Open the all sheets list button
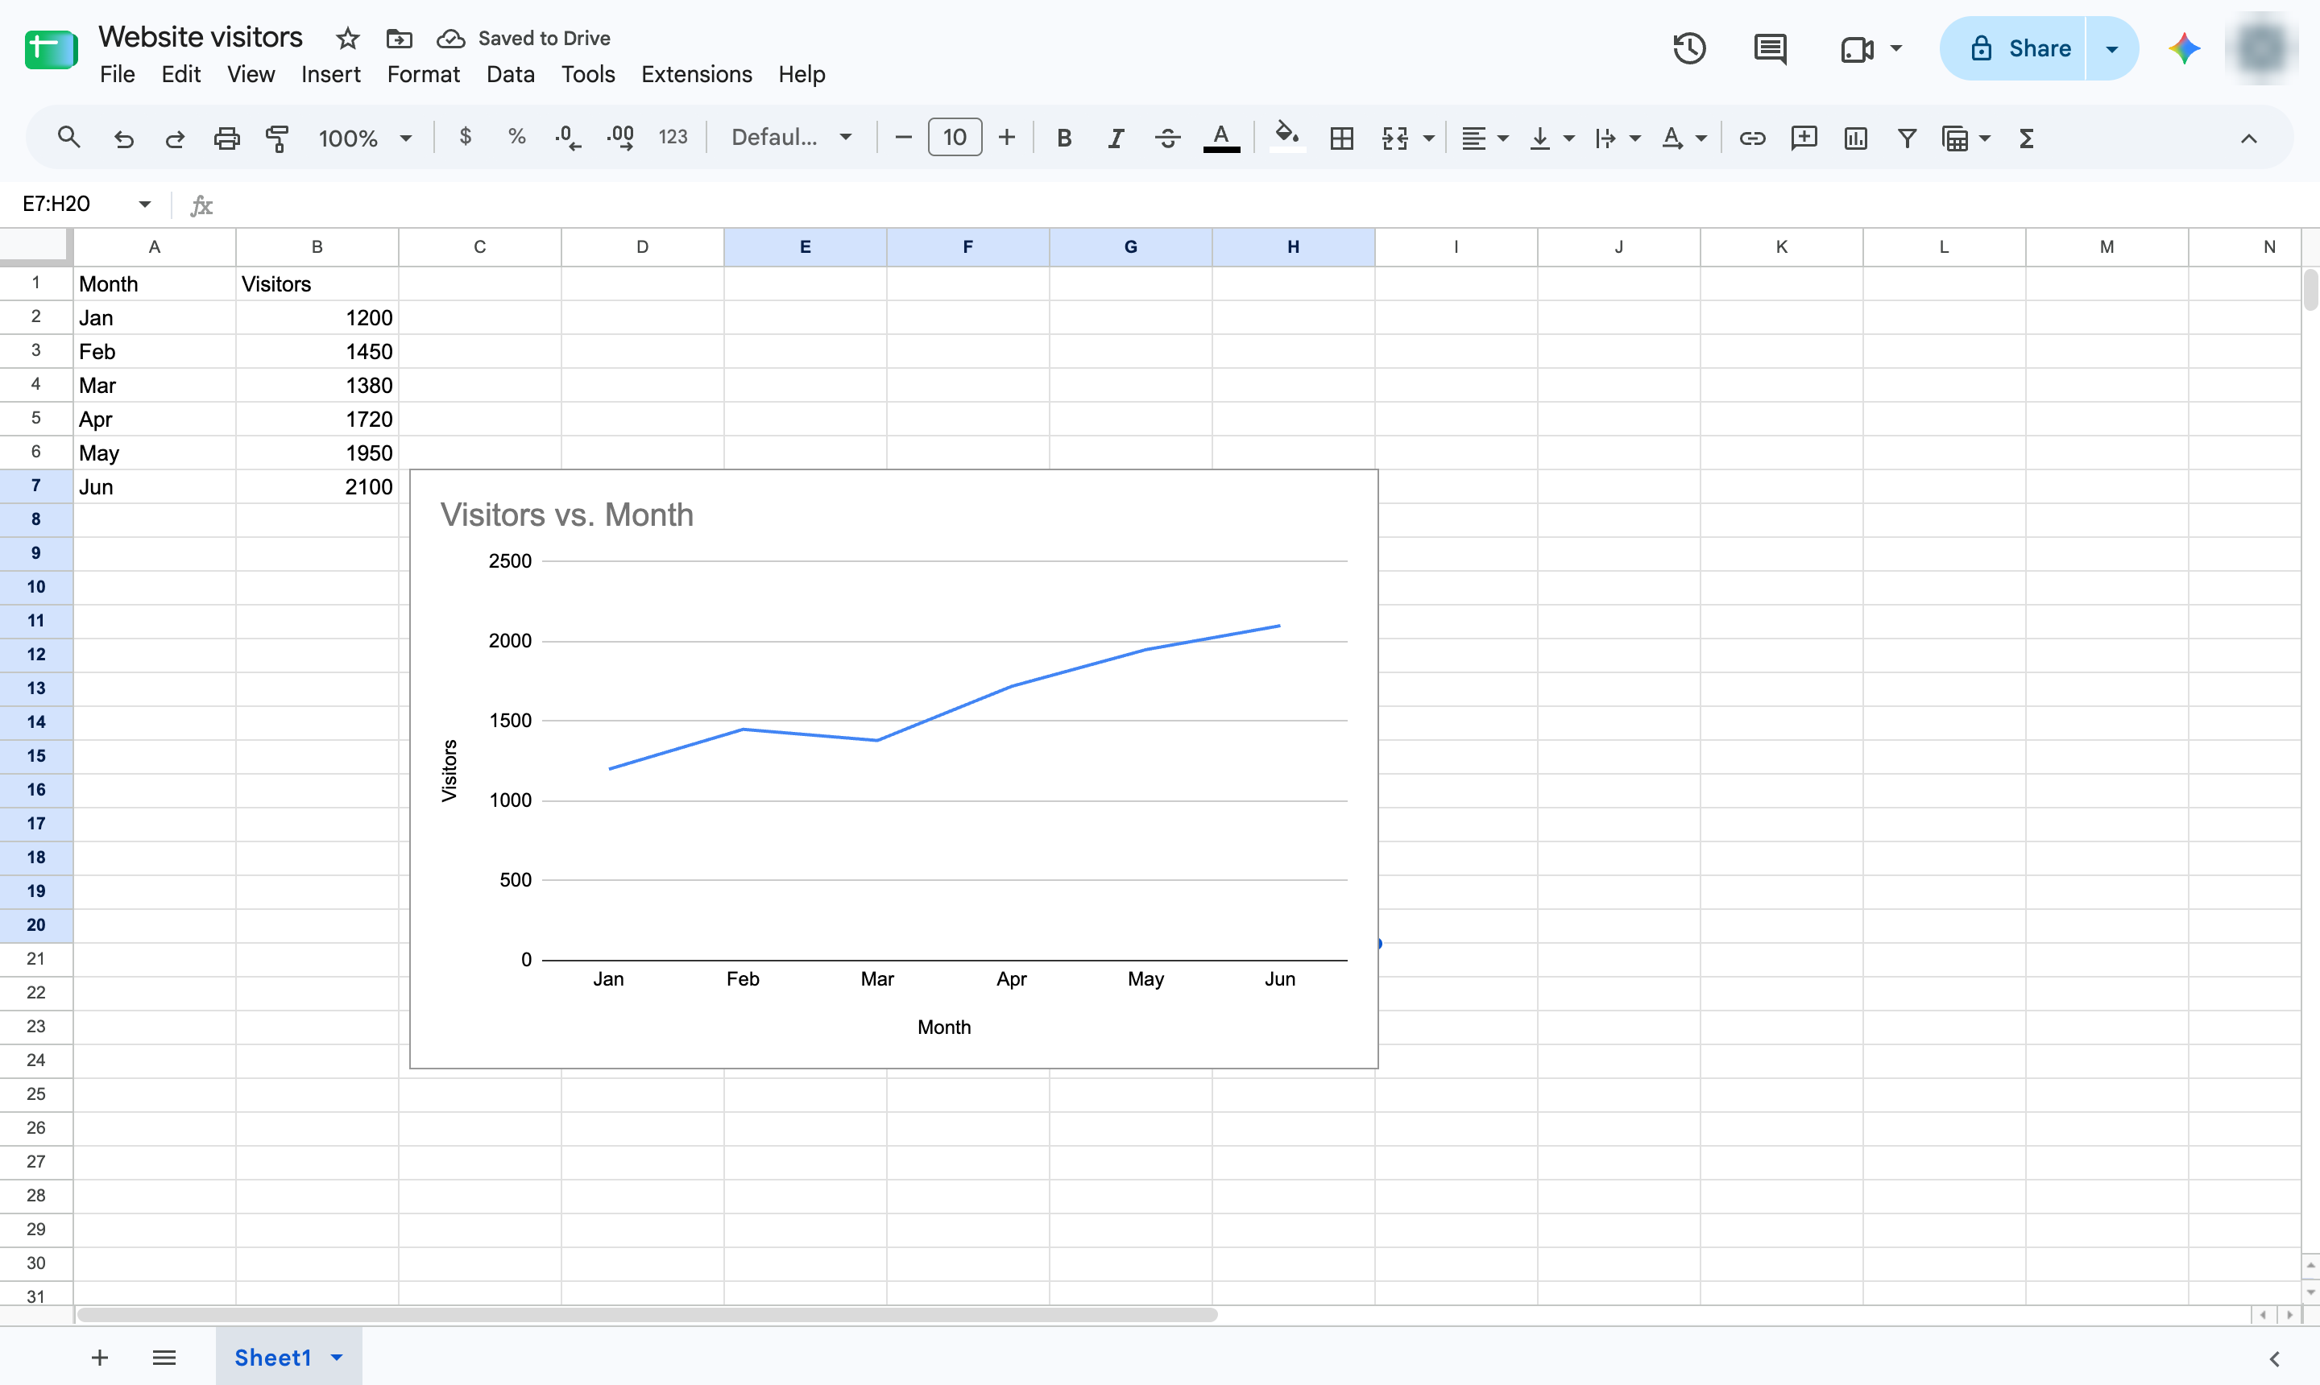Viewport: 2320px width, 1385px height. click(x=164, y=1357)
